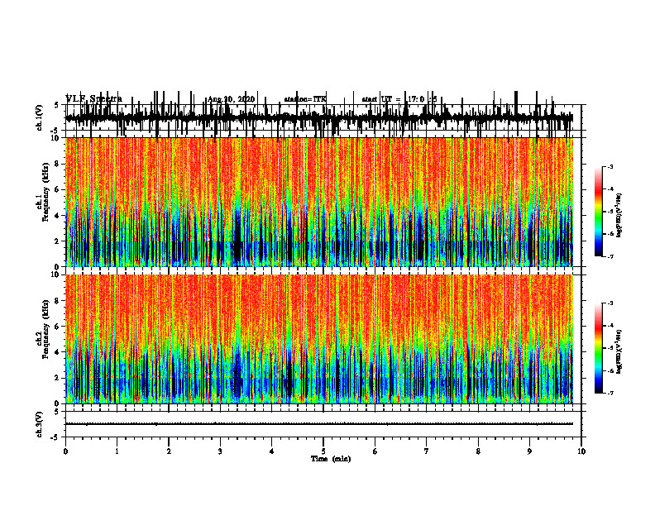
Task: Click the "ch.3(V)" axis label
Action: coord(39,424)
